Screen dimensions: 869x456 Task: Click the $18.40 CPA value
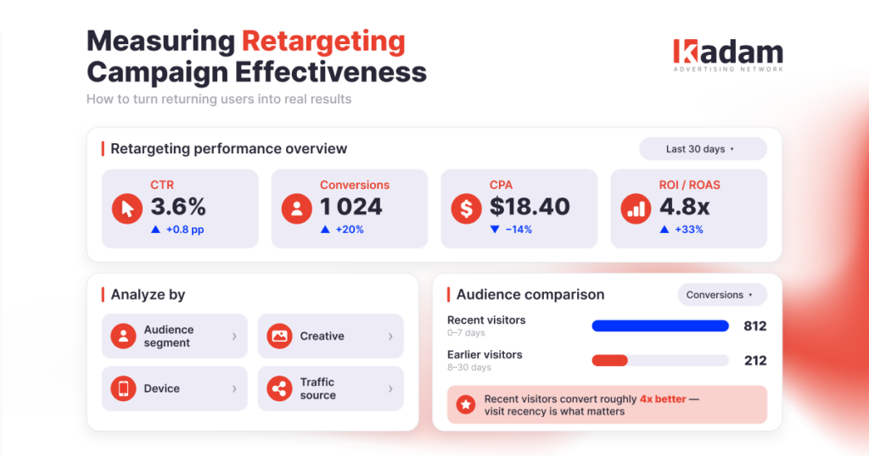pyautogui.click(x=530, y=207)
